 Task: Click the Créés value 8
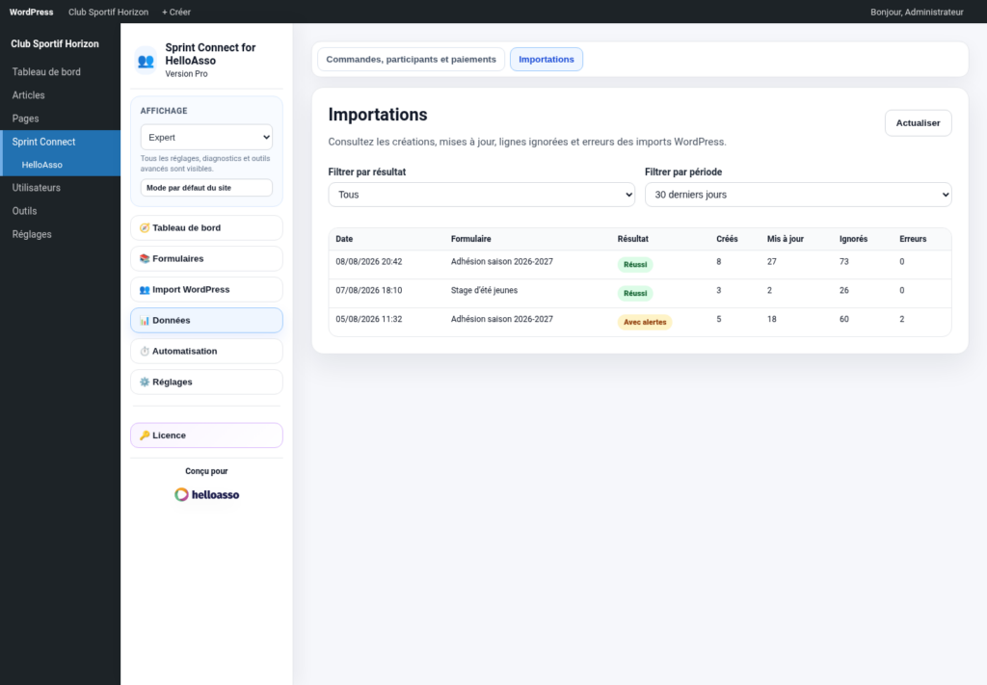pyautogui.click(x=719, y=262)
